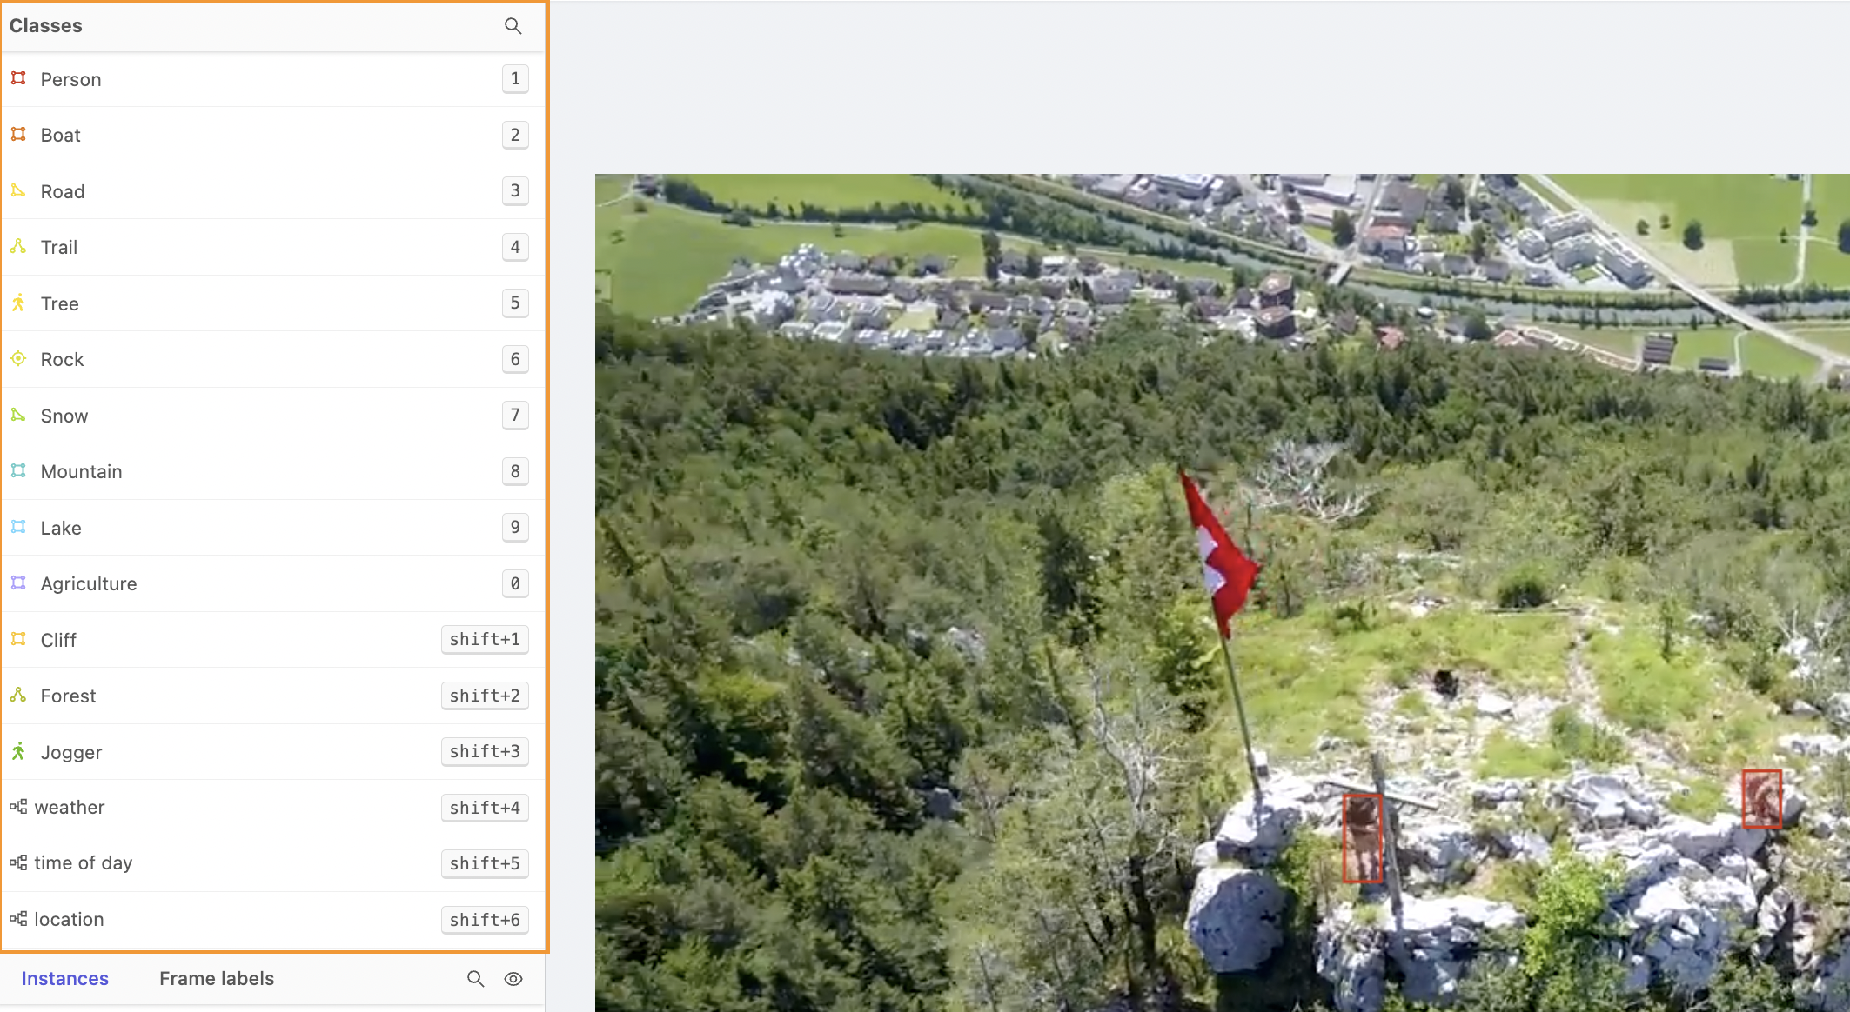Click the Rock hotkey badge 6
This screenshot has width=1850, height=1012.
click(x=515, y=359)
